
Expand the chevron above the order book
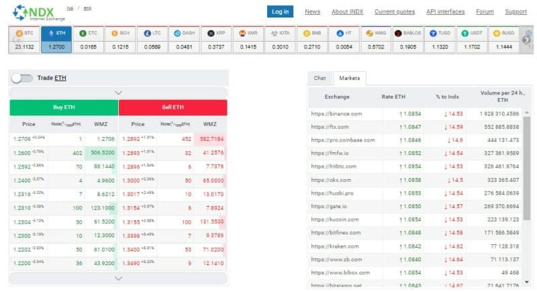click(118, 93)
